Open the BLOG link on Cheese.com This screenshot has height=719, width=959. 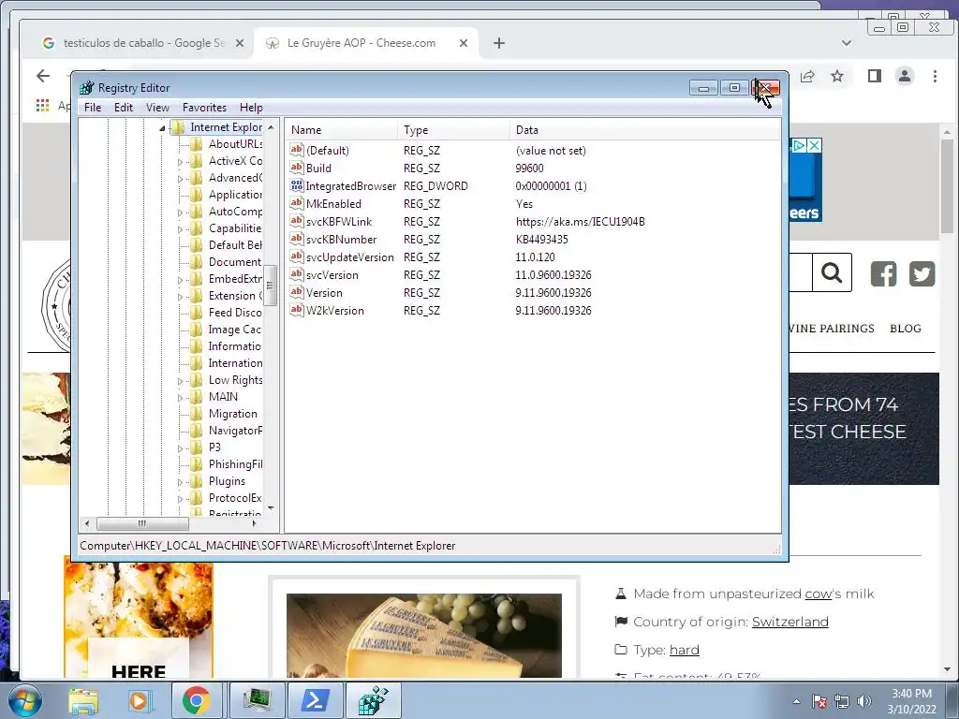[906, 329]
